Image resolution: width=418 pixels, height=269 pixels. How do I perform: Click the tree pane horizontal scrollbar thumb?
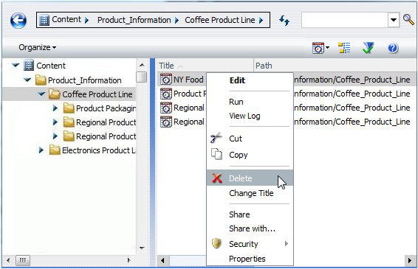pos(23,260)
